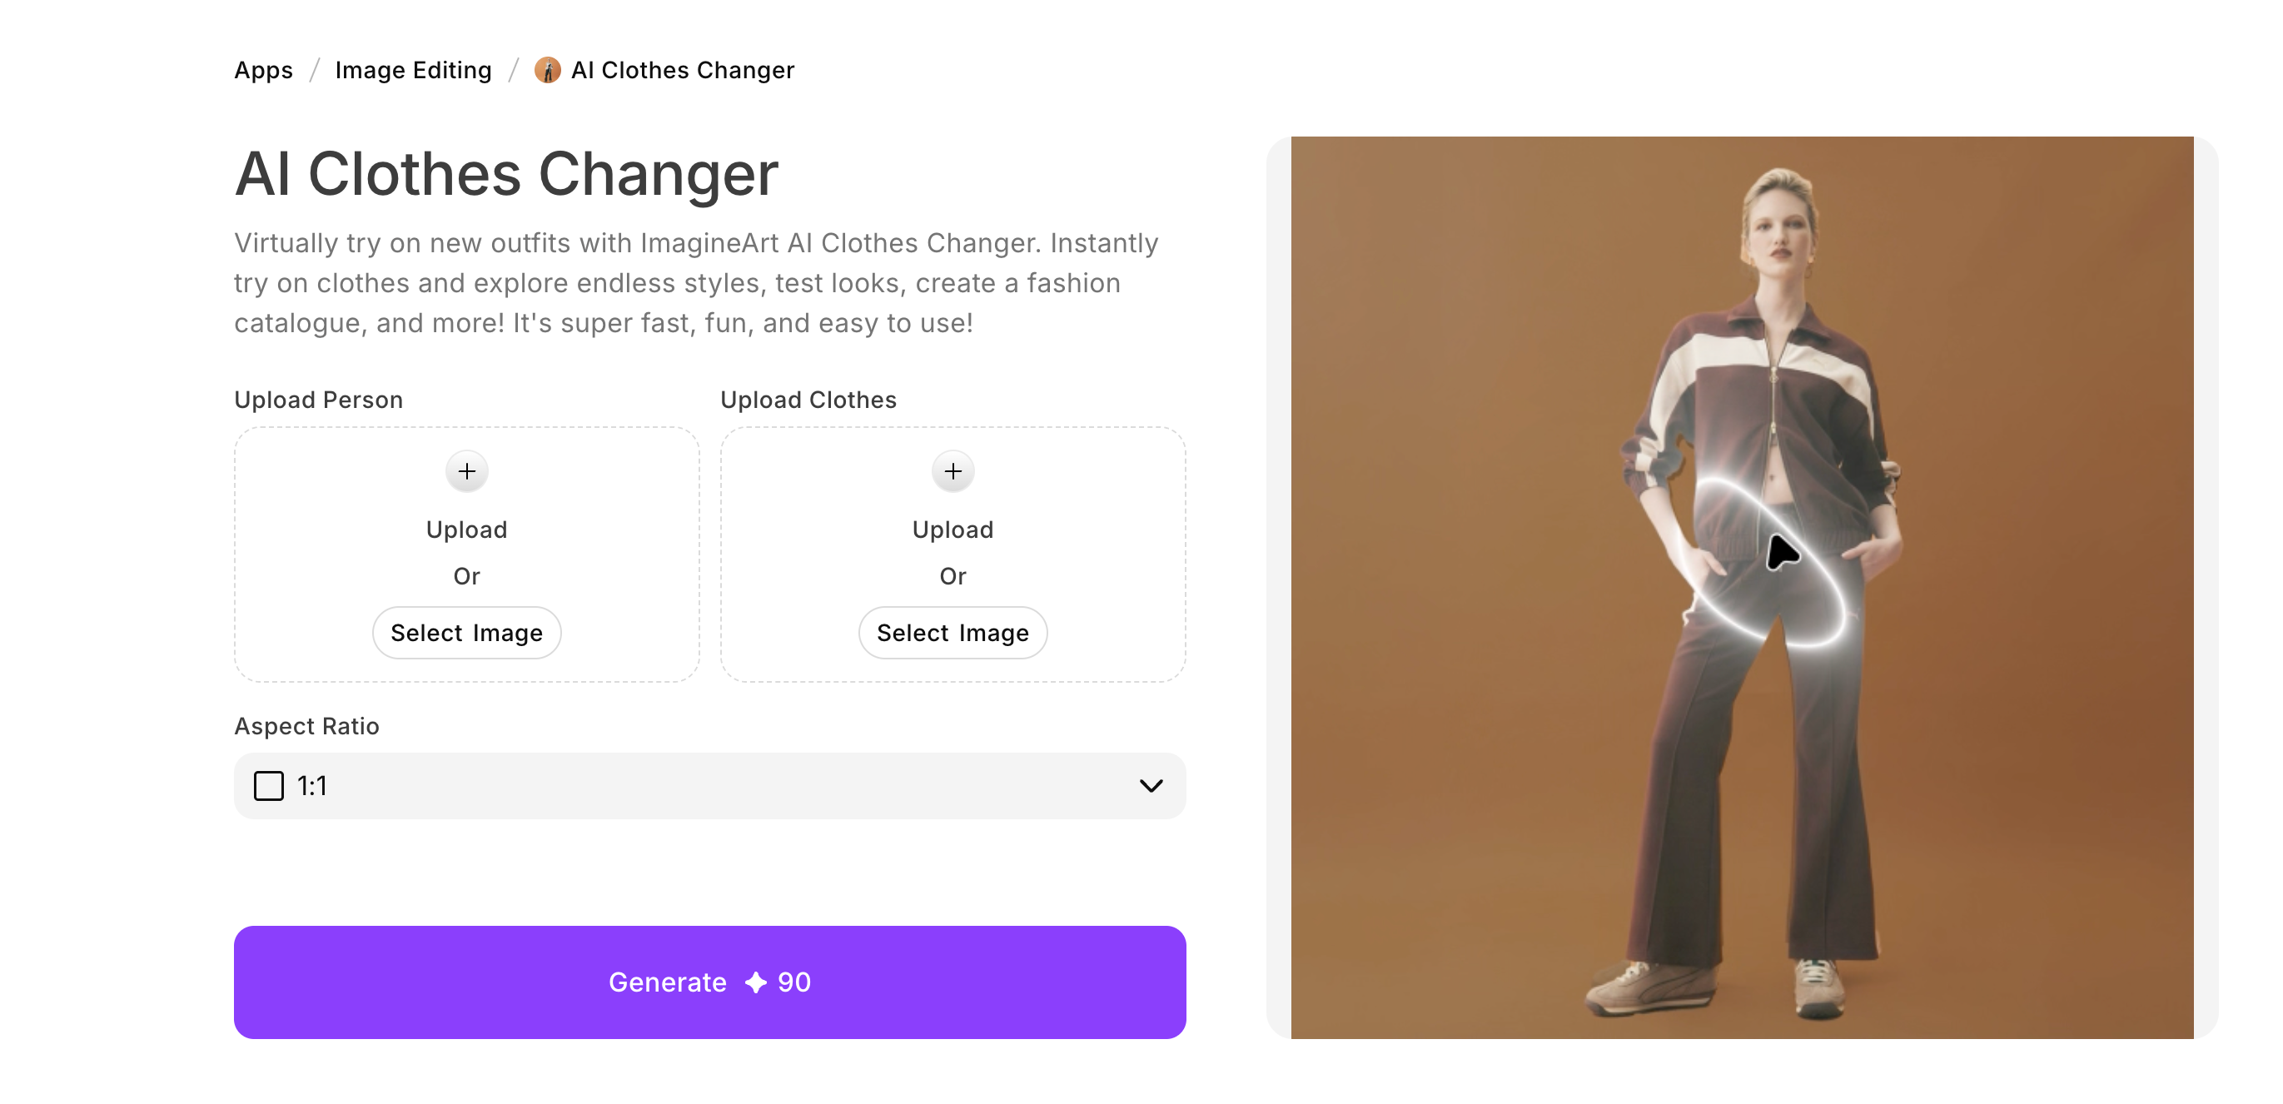Click the Upload text in the person box

click(467, 530)
